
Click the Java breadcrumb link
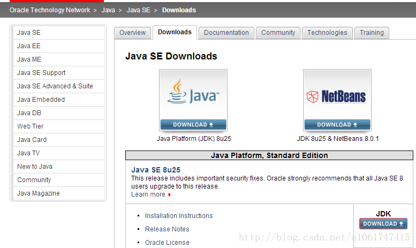coord(108,10)
